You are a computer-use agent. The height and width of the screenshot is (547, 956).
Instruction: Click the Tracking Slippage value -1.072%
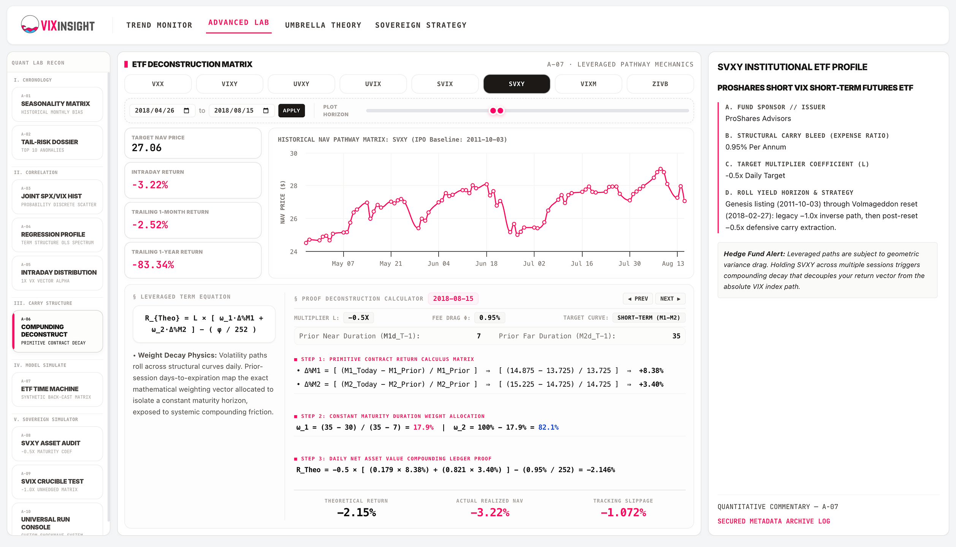(x=623, y=512)
